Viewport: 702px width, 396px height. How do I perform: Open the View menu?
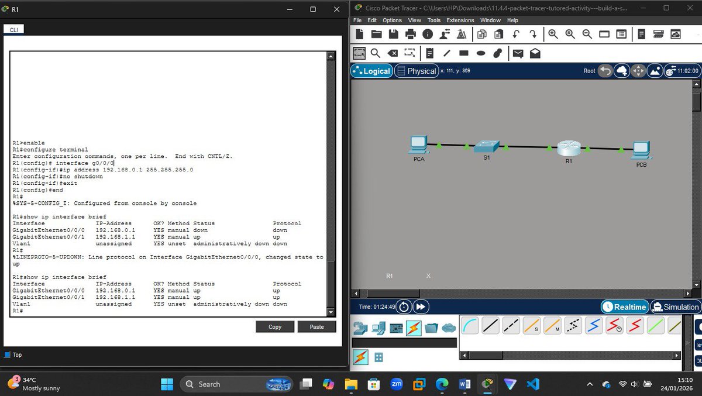(x=414, y=20)
